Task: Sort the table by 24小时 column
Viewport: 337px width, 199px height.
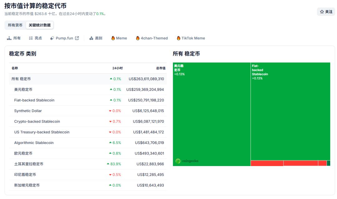Action: tap(117, 68)
